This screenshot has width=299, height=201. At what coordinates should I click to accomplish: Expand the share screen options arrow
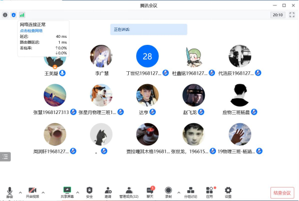tap(78, 192)
